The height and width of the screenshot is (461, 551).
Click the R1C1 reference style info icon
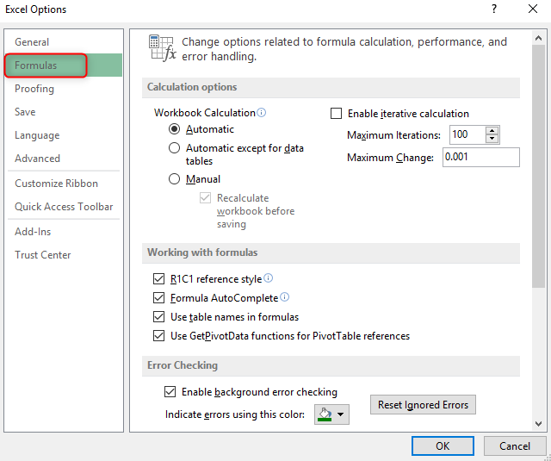(x=268, y=278)
